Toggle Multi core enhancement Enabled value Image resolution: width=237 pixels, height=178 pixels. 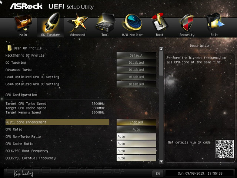[136, 122]
